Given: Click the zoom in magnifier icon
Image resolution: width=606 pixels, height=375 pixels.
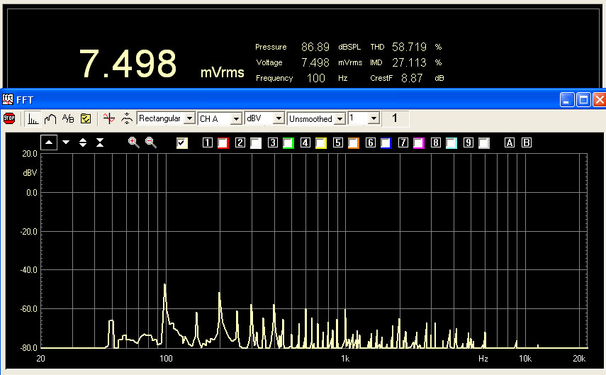Looking at the screenshot, I should (x=133, y=142).
